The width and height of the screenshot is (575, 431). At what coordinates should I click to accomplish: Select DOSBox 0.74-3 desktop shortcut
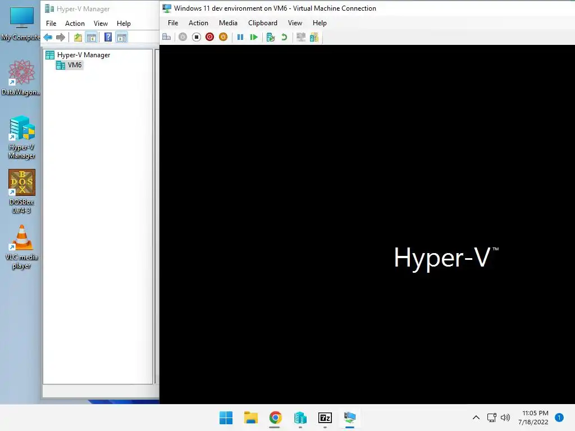pos(22,192)
